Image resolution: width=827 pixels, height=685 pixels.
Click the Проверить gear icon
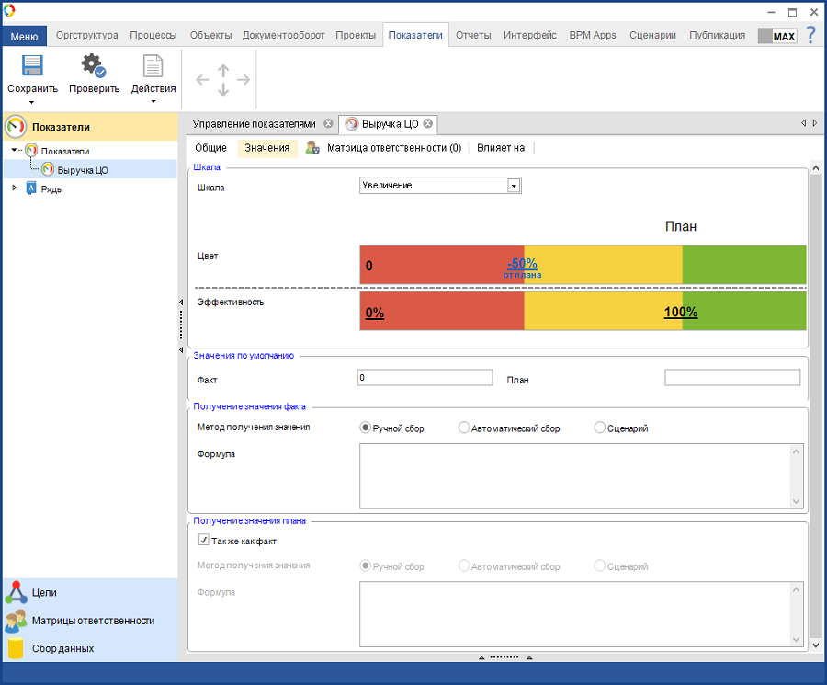94,66
